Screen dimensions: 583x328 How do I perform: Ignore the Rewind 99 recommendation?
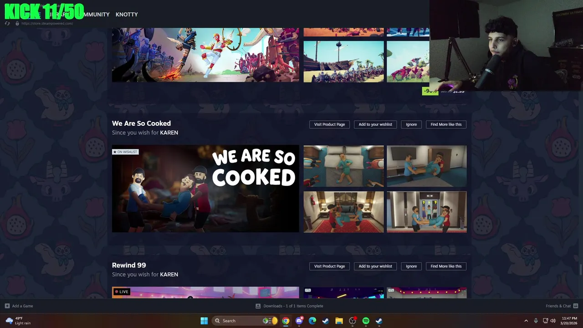[x=411, y=266]
